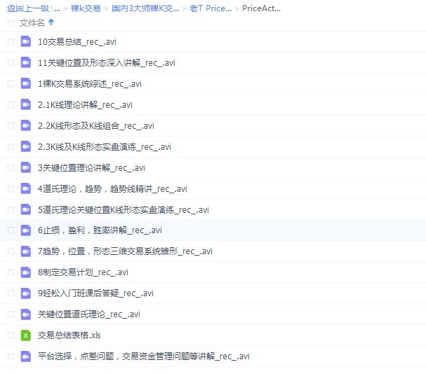
Task: Navigate to 裸k交易 breadcrumb
Action: tap(86, 8)
